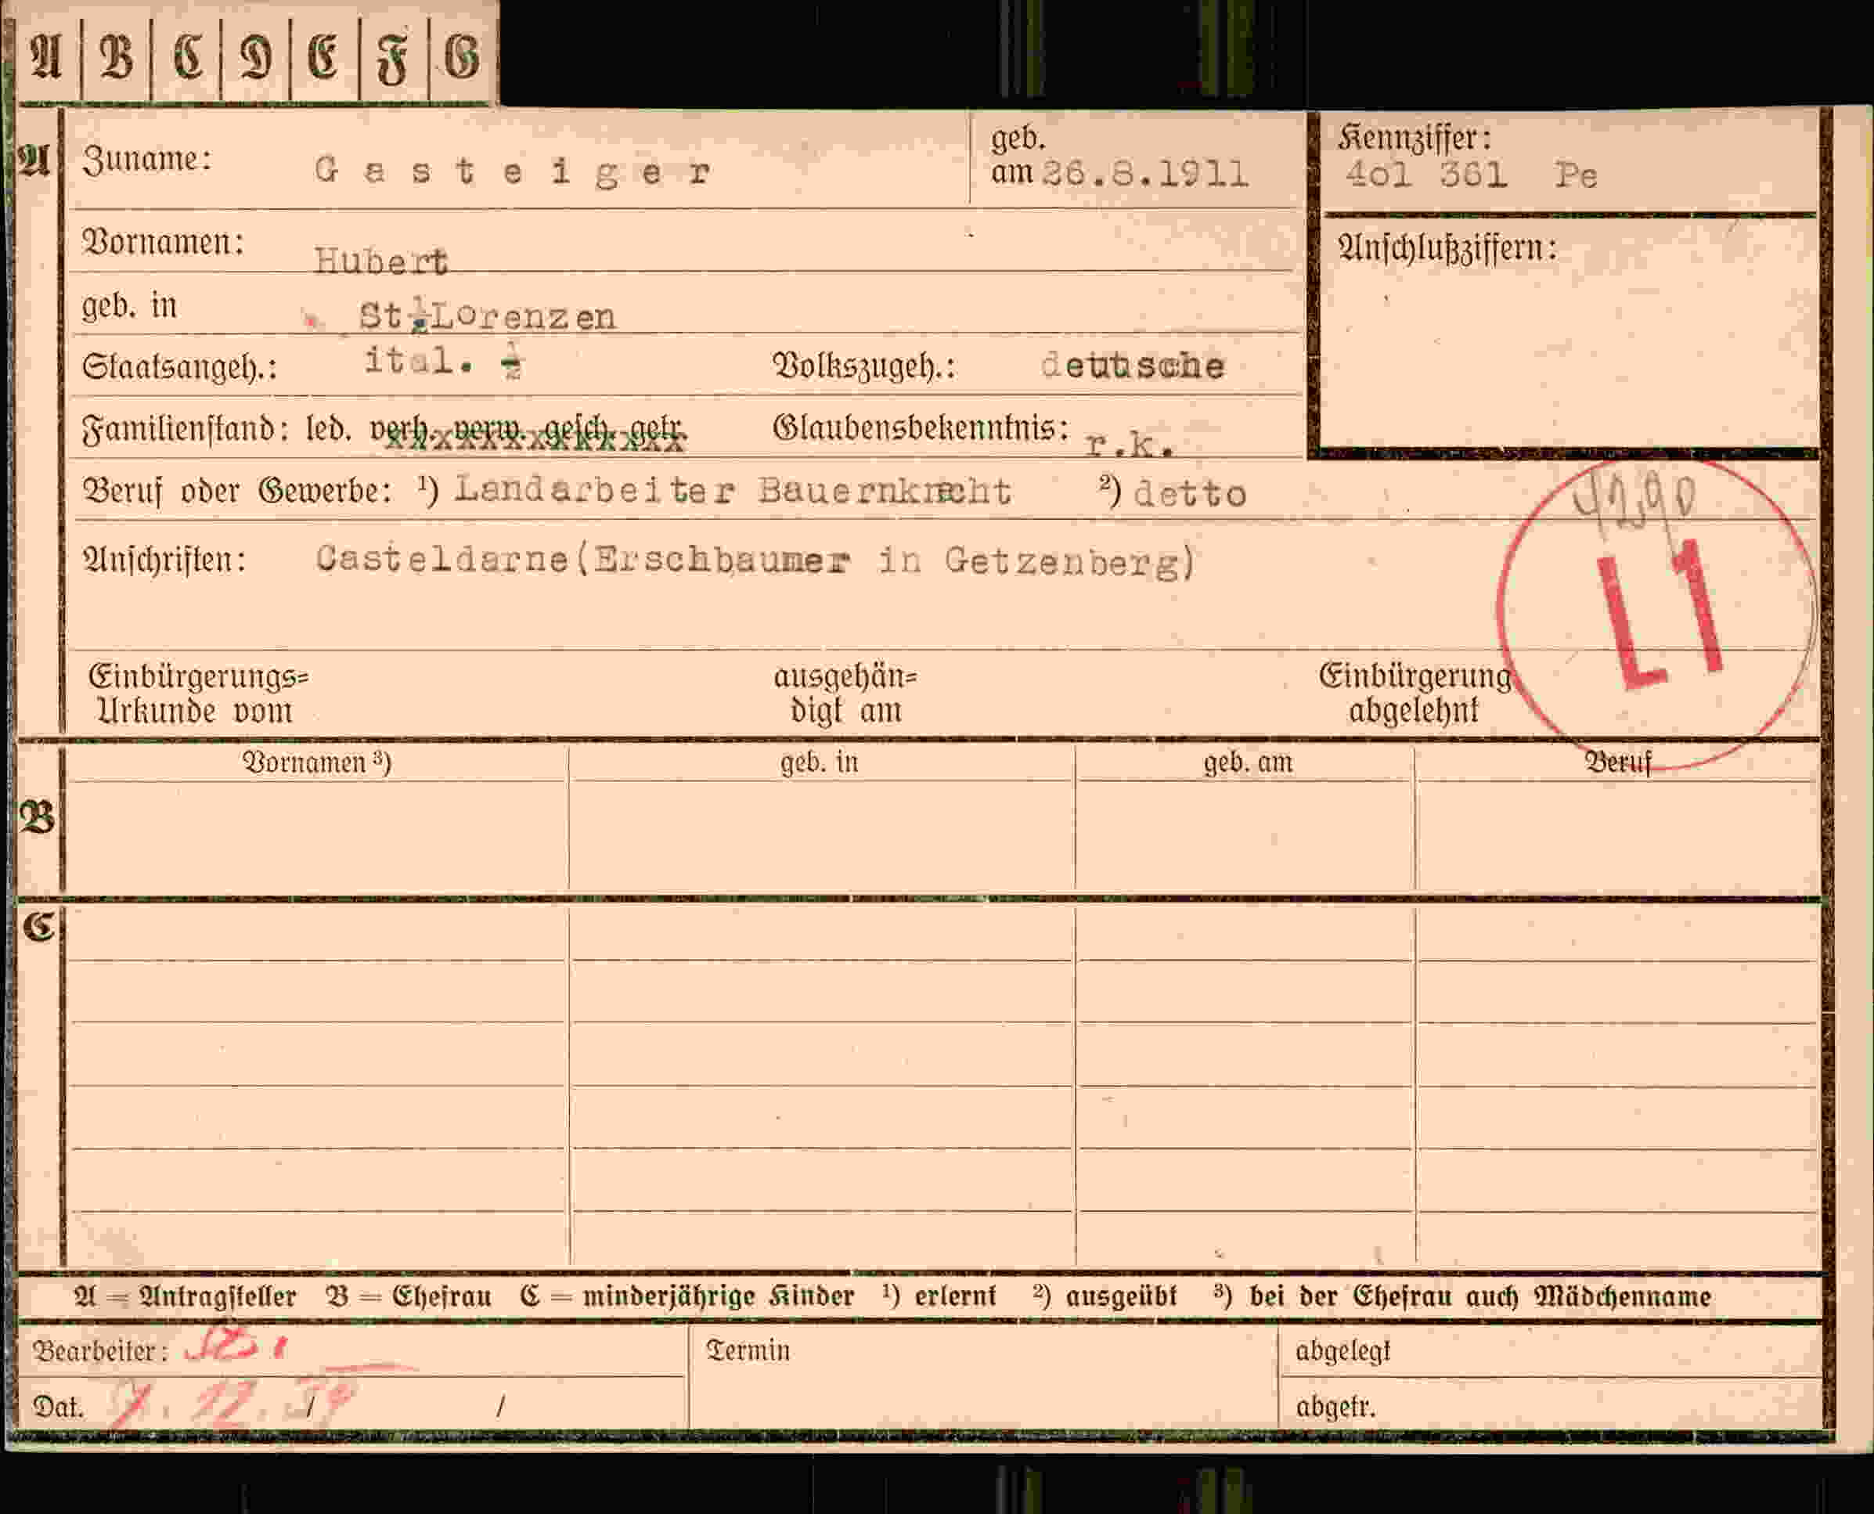This screenshot has height=1514, width=1874.
Task: Click the "Anschlußziffern:" label
Action: pyautogui.click(x=1447, y=249)
